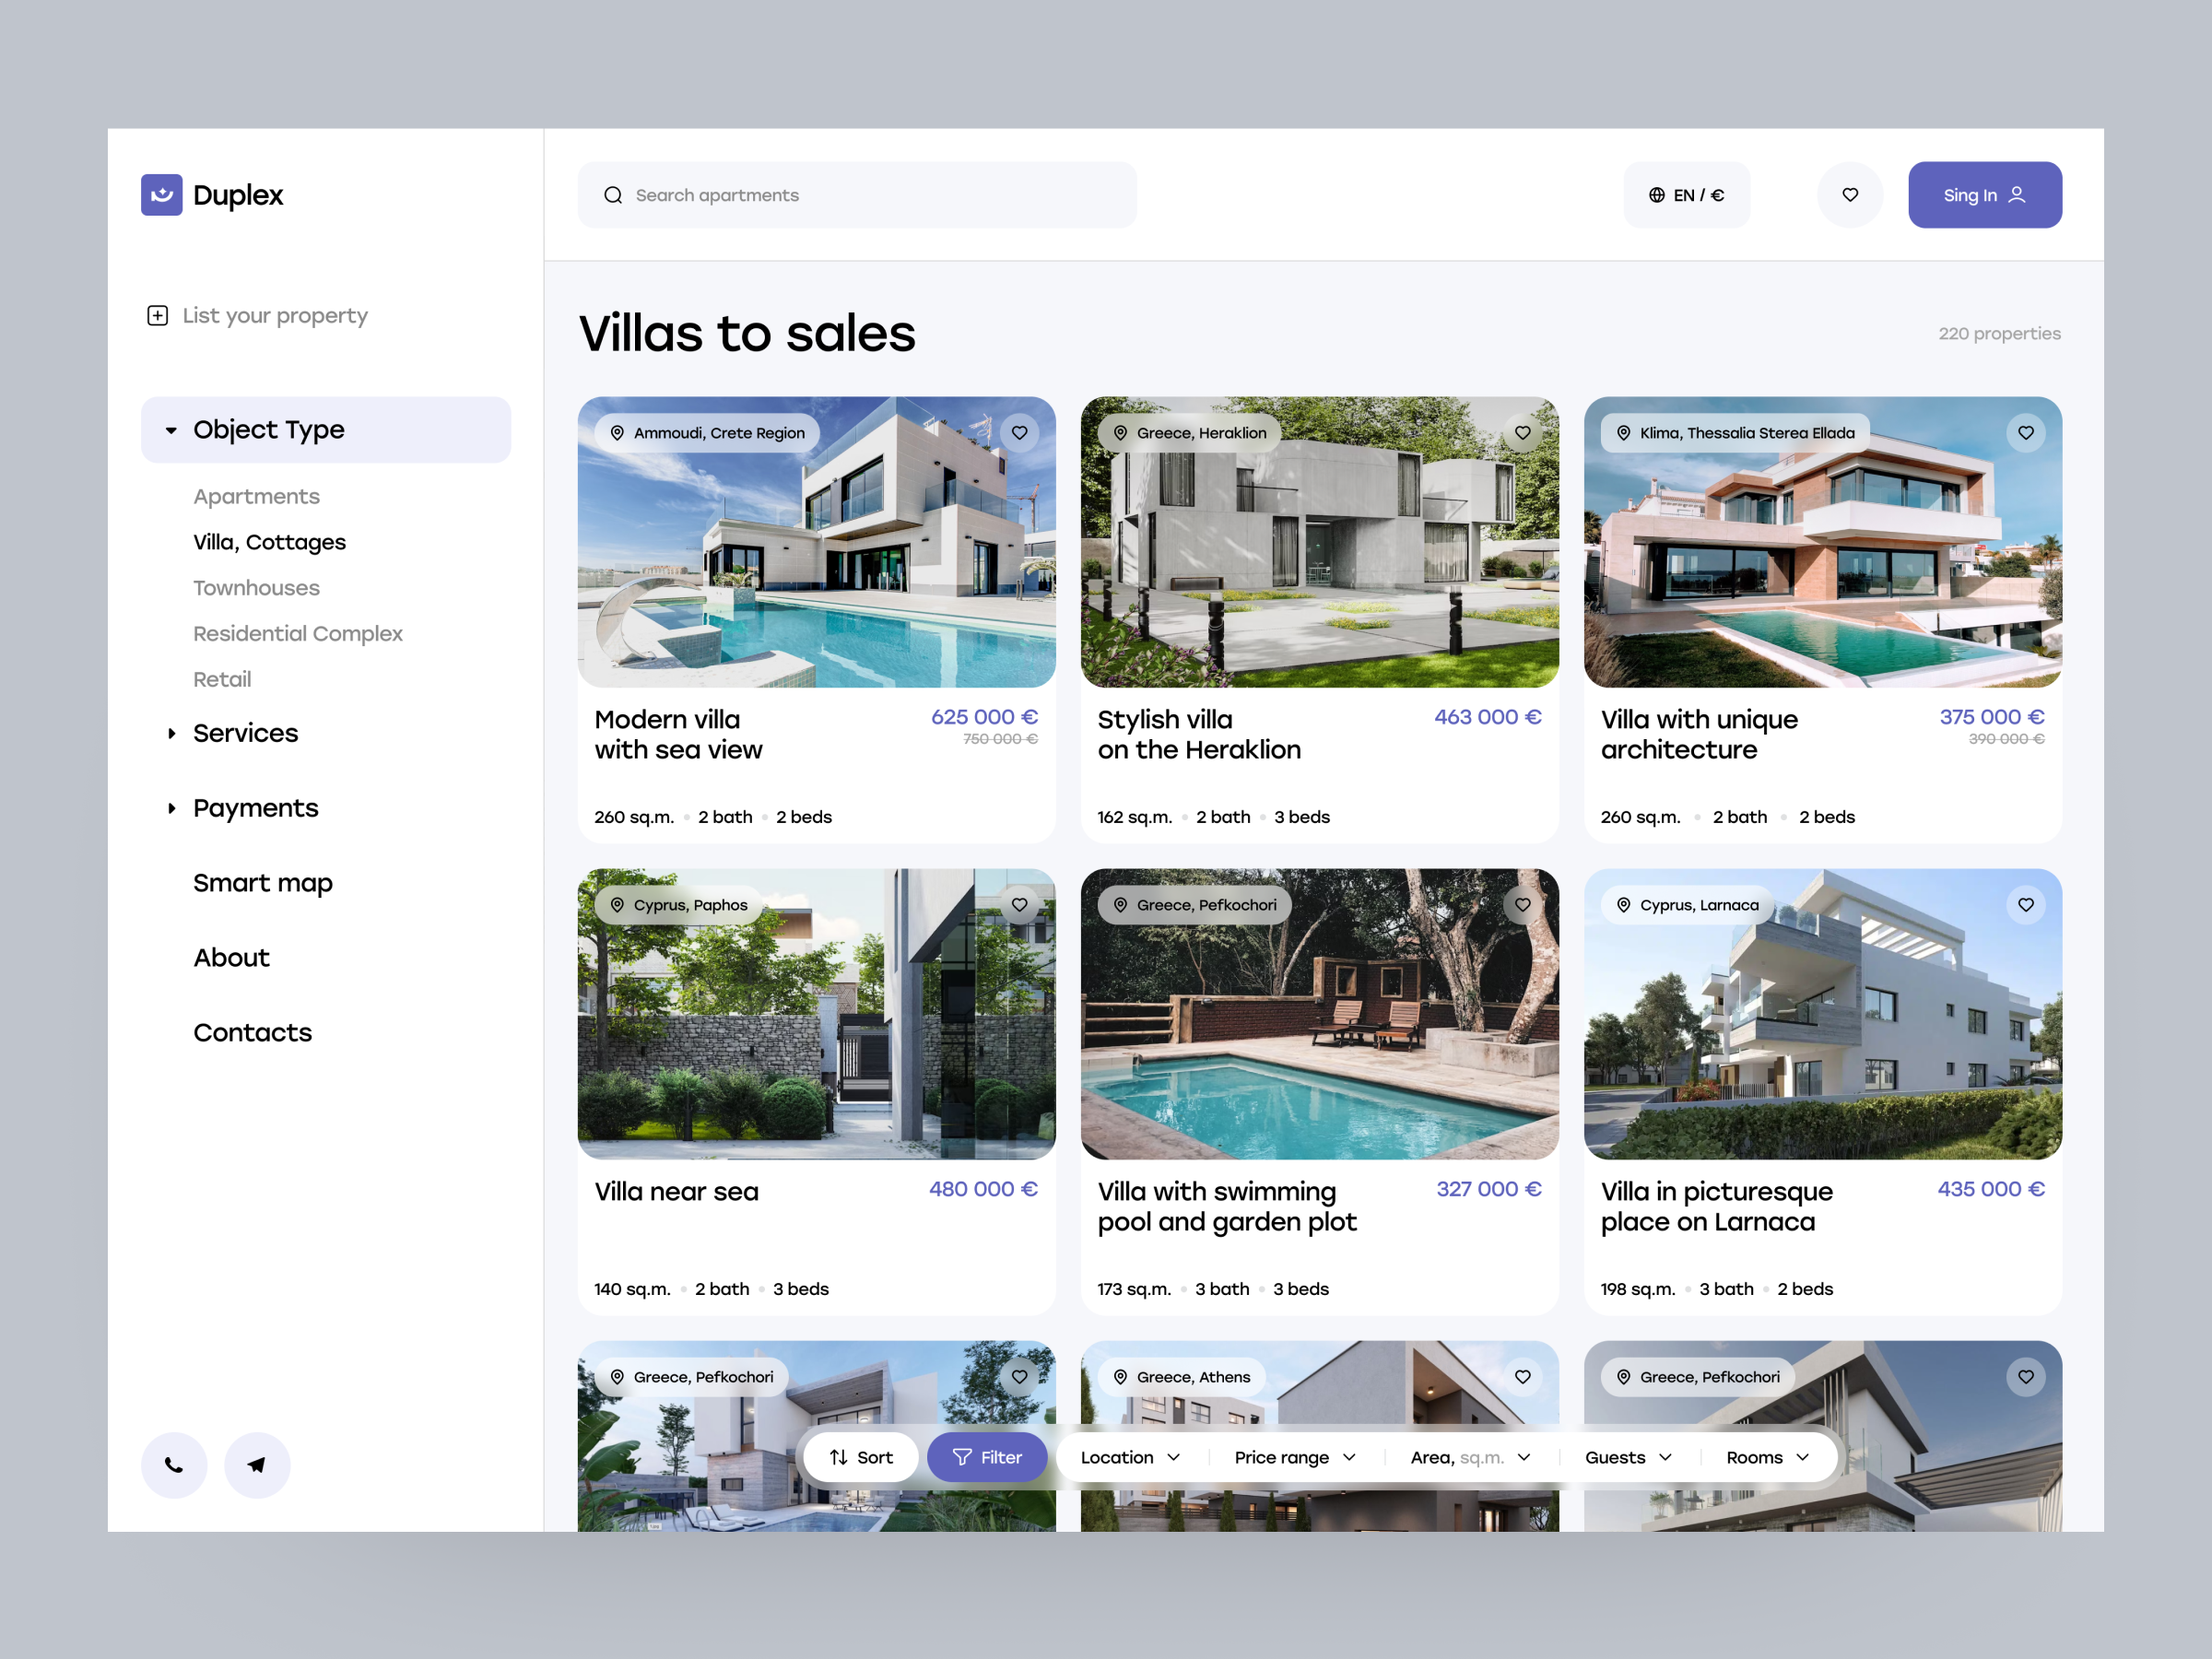Open the Price range dropdown

pyautogui.click(x=1295, y=1457)
